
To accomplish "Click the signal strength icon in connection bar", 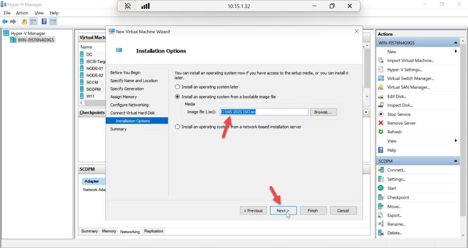I will point(145,6).
